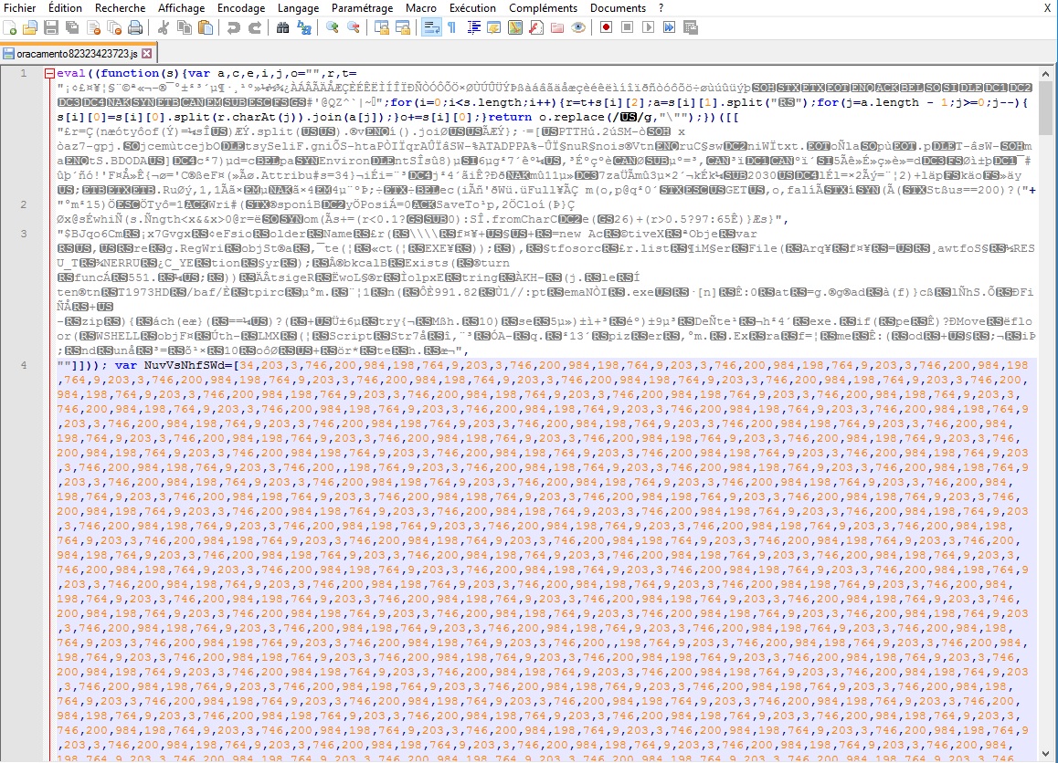Zoom in using the magnifier plus icon
The image size is (1058, 763).
click(x=332, y=27)
